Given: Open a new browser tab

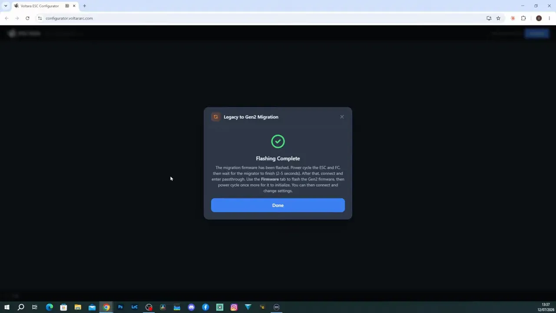Looking at the screenshot, I should [84, 6].
